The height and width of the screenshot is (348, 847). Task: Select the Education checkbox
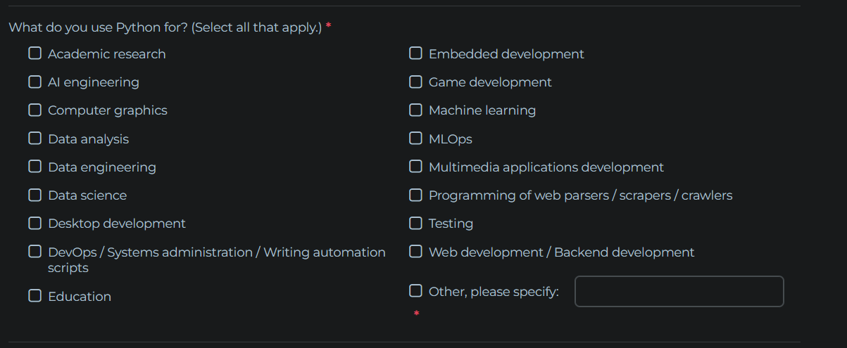pos(35,296)
